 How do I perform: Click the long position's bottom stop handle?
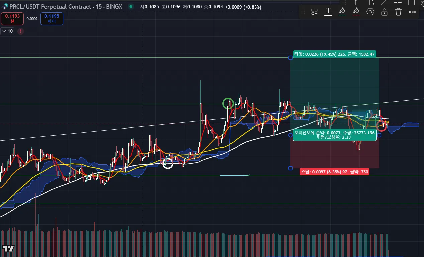click(290, 168)
